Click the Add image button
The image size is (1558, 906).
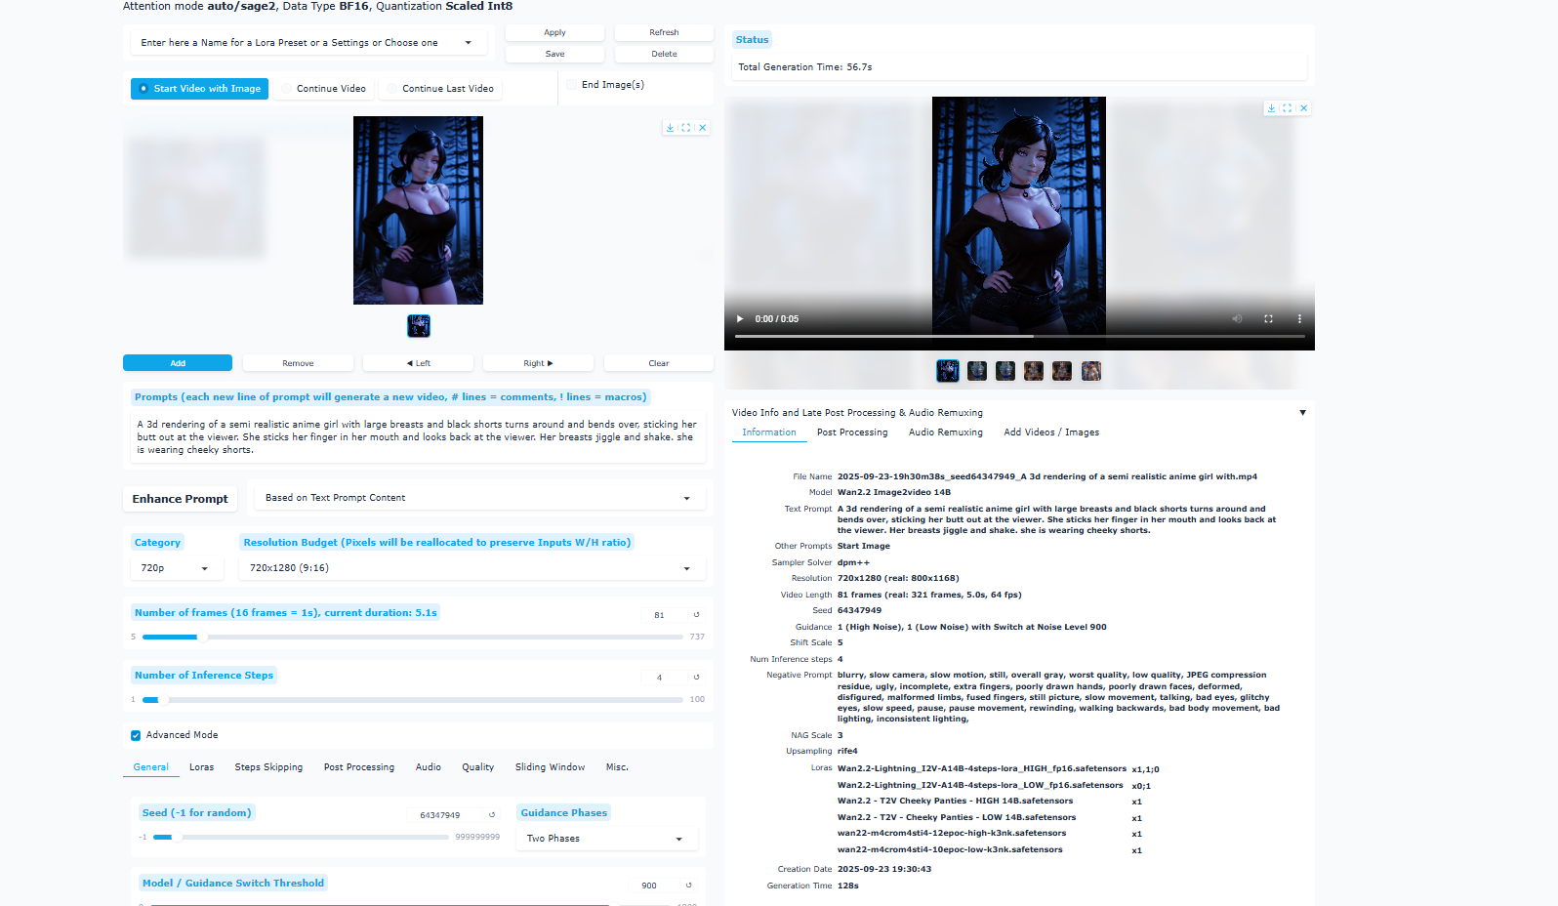(178, 363)
